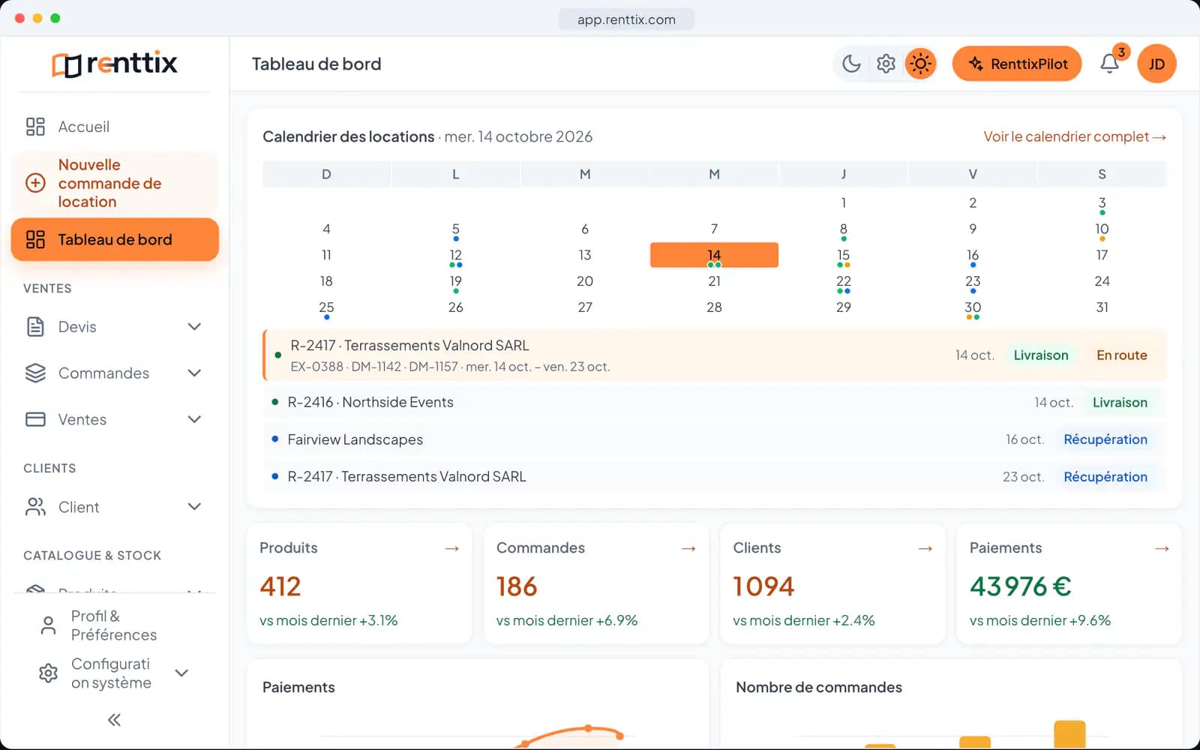Open Clients card arrow
1200x750 pixels.
click(925, 549)
